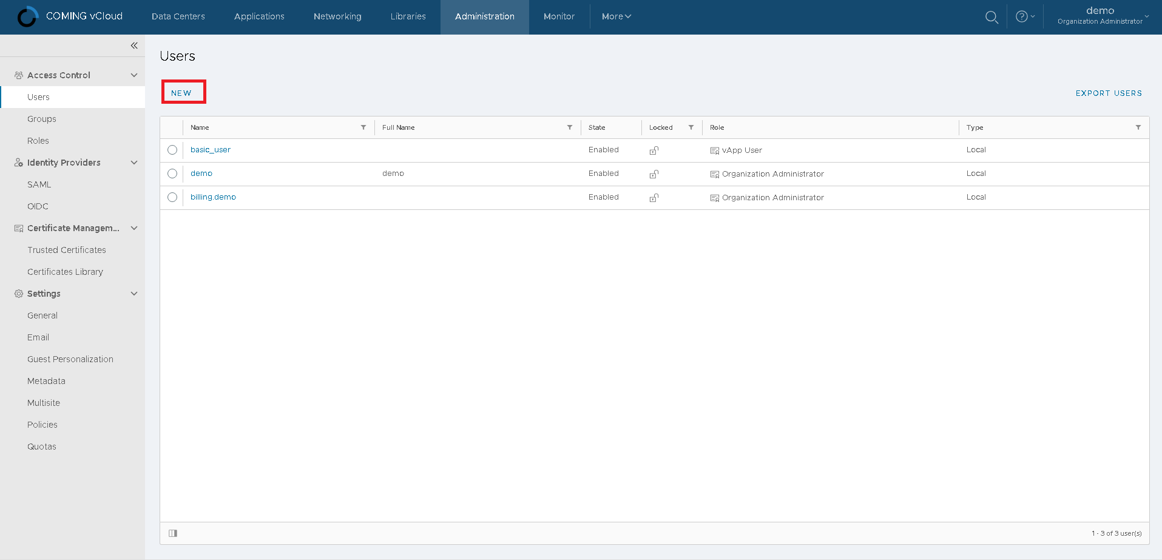
Task: Click the Type column filter icon
Action: click(x=1138, y=127)
